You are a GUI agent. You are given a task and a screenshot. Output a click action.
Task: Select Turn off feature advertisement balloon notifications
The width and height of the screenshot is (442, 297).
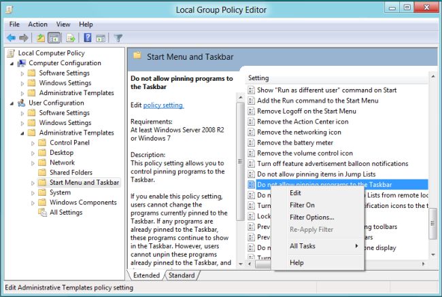[333, 164]
